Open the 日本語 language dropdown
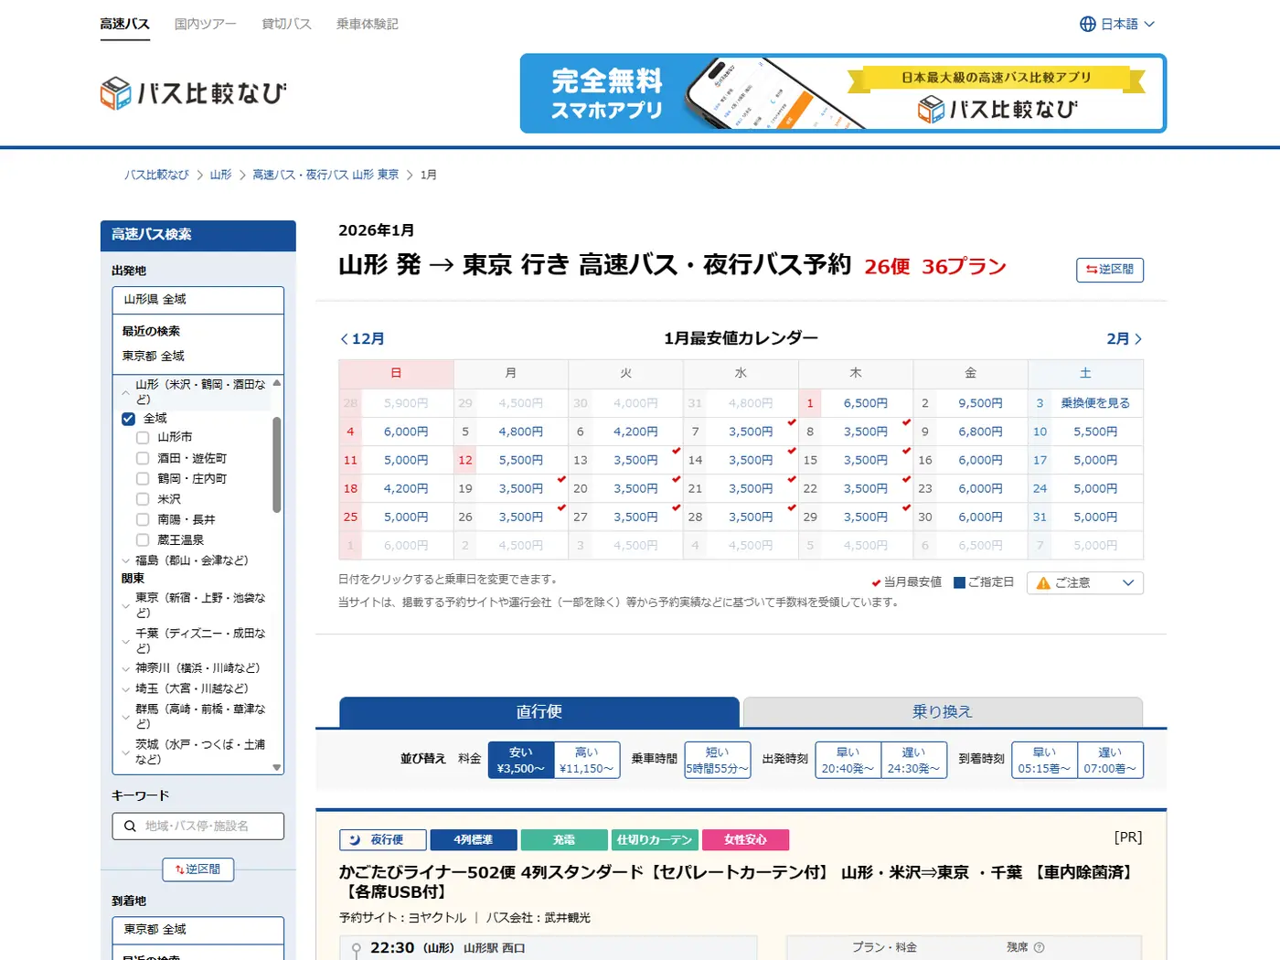The width and height of the screenshot is (1280, 960). [x=1118, y=25]
